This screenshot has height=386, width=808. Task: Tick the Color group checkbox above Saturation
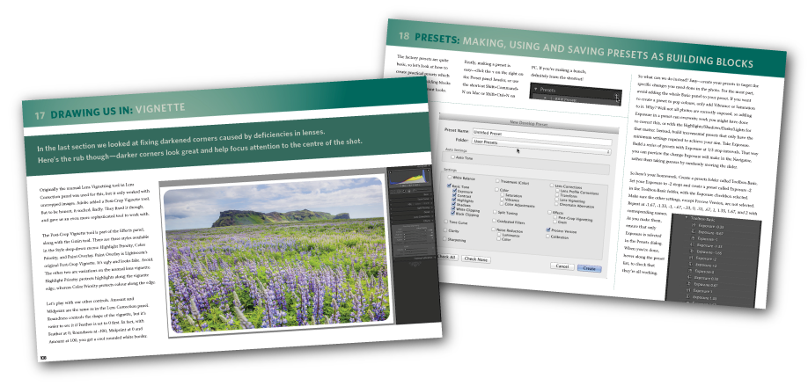coord(496,189)
